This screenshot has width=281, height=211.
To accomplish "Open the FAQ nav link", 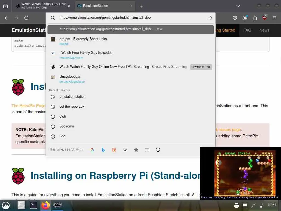I will point(247,30).
